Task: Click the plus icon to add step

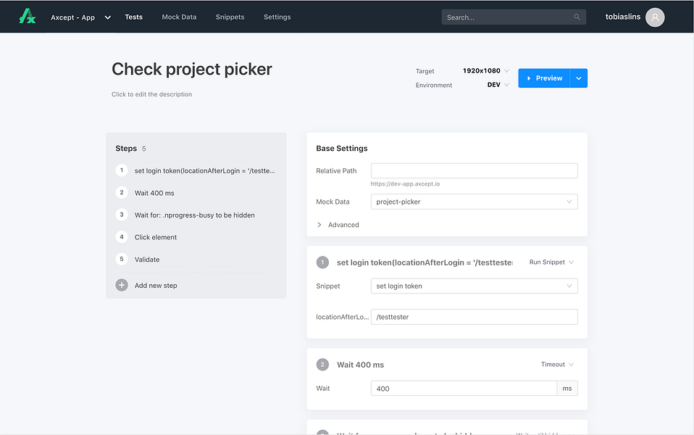Action: (x=122, y=285)
